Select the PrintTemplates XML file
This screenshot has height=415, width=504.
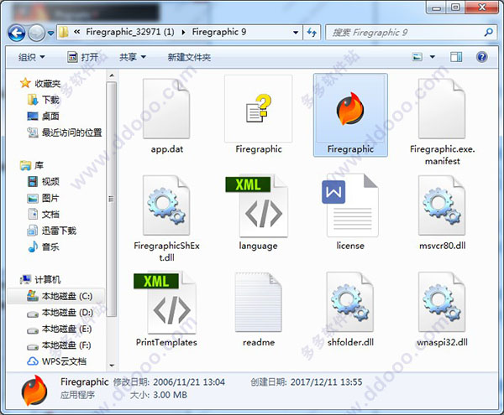point(165,303)
